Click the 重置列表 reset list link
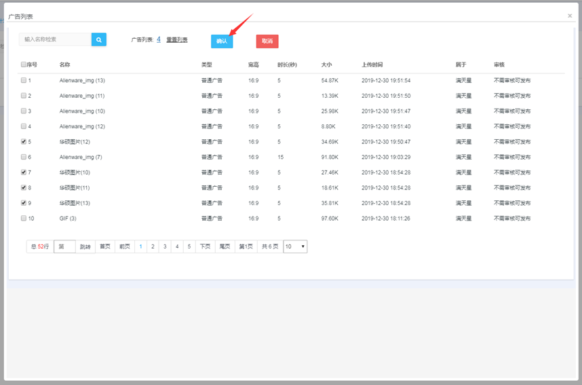Image resolution: width=582 pixels, height=385 pixels. 177,40
